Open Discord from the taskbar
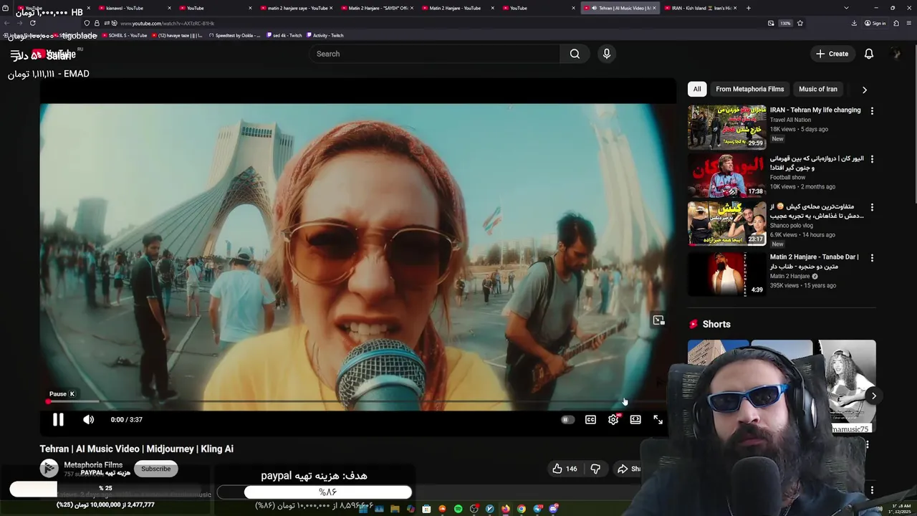The height and width of the screenshot is (516, 917). [553, 509]
